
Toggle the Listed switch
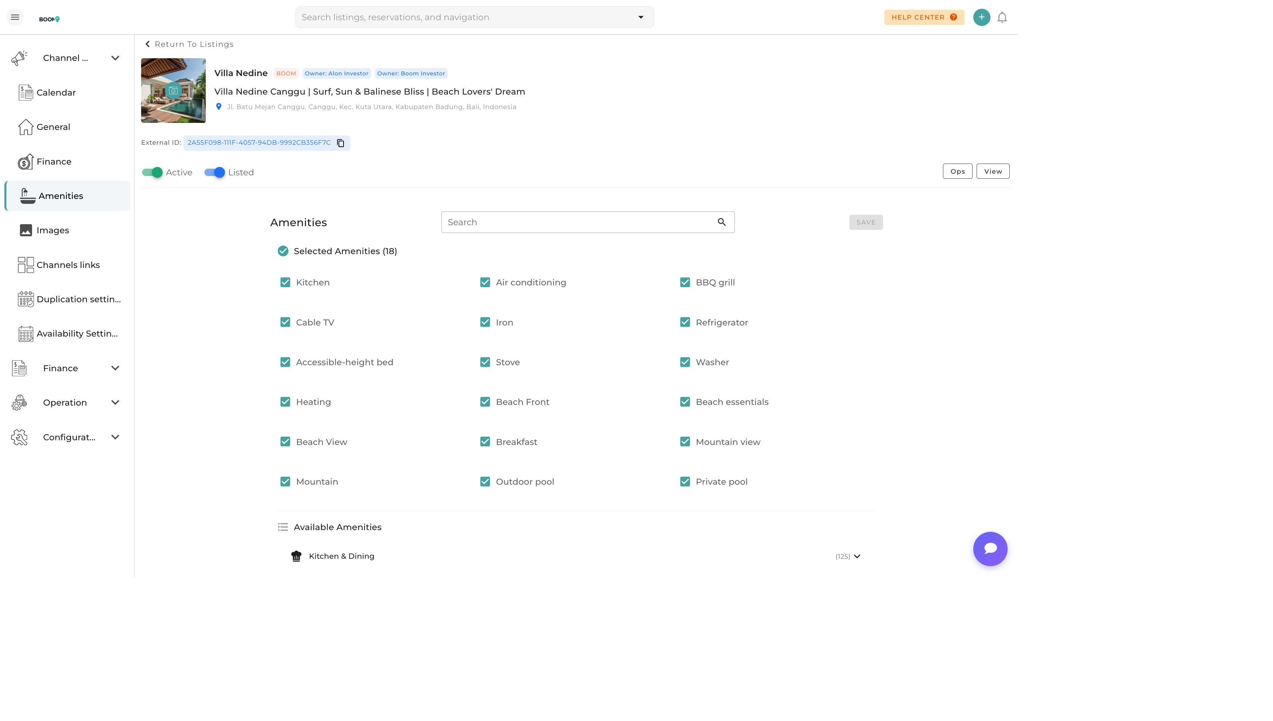click(215, 172)
